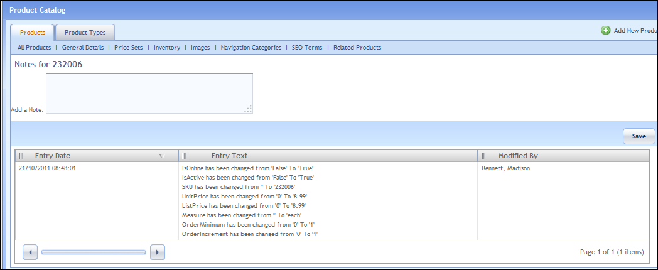Open the Images section

[200, 48]
